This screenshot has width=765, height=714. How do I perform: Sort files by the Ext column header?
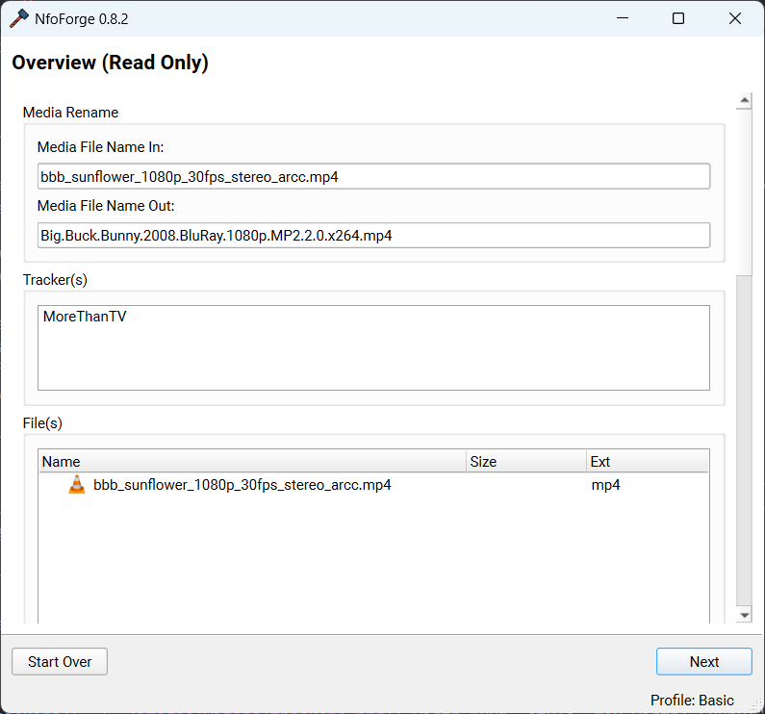tap(648, 461)
